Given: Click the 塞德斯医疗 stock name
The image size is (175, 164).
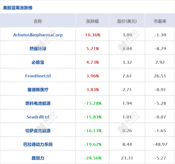Looking at the screenshot, I should [38, 89].
